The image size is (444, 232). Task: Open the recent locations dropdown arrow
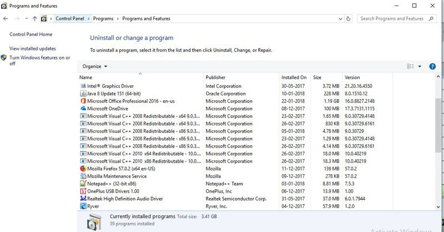(x=26, y=19)
